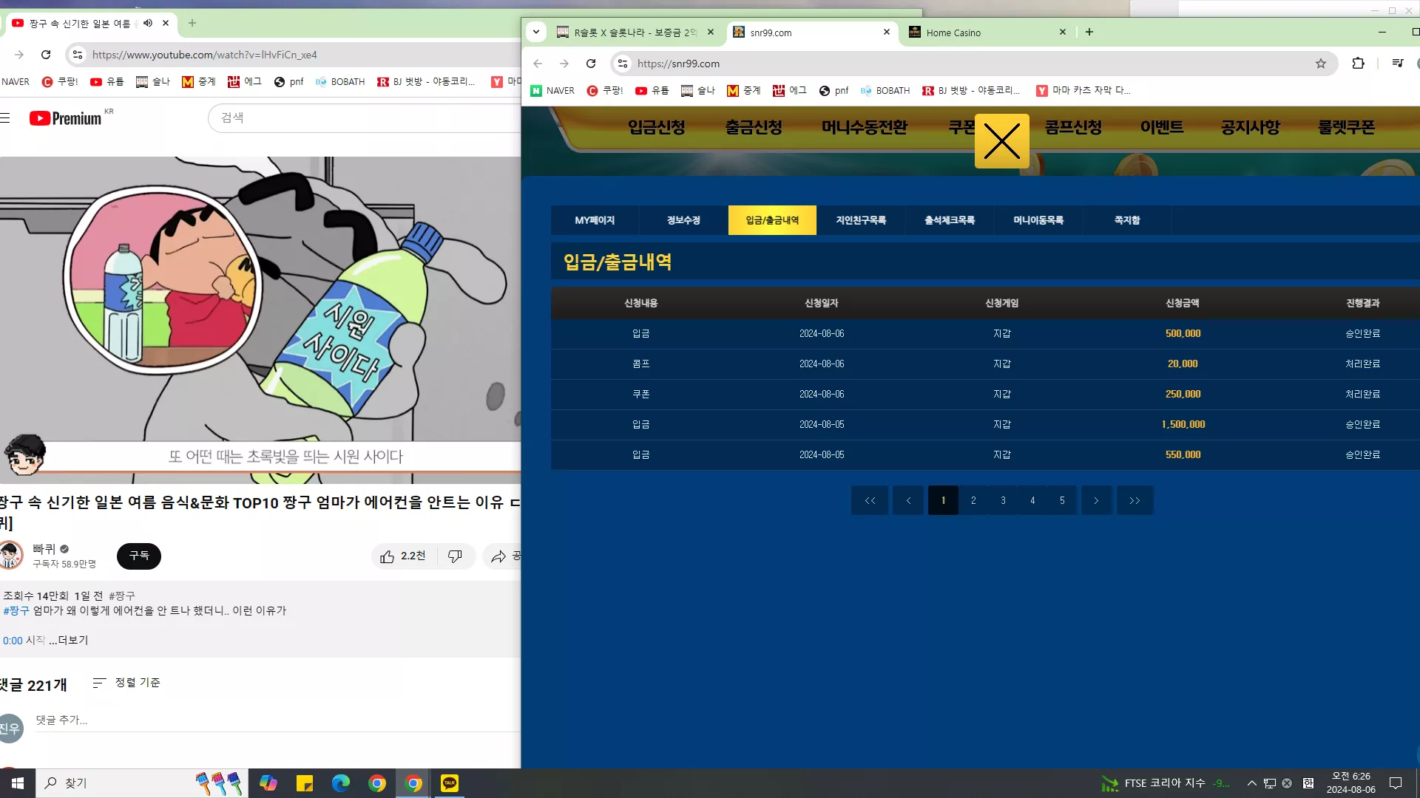
Task: Close the YouTube 짱구 tab
Action: tap(166, 23)
